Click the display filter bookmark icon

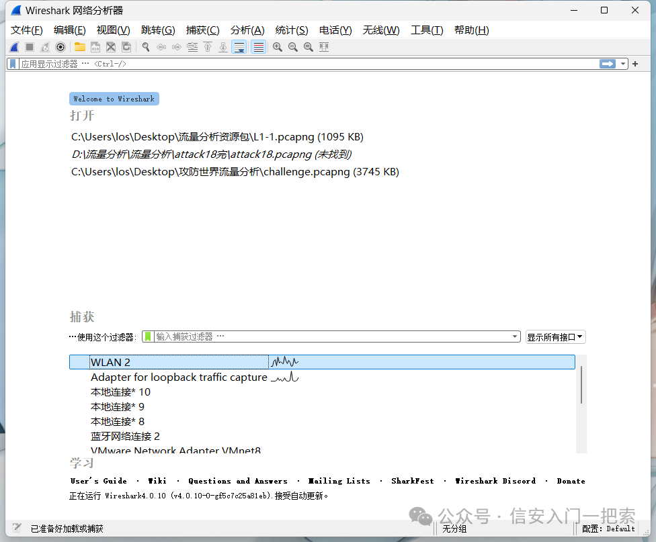pyautogui.click(x=13, y=64)
